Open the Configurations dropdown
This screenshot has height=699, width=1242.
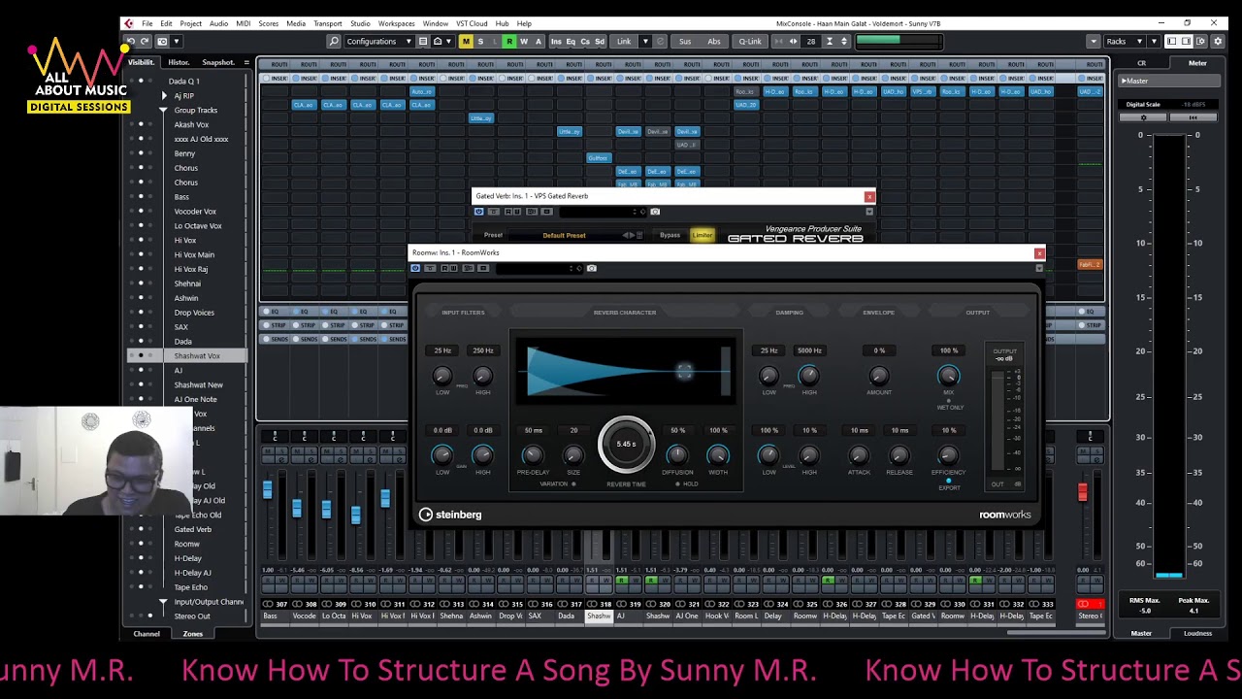click(x=378, y=41)
